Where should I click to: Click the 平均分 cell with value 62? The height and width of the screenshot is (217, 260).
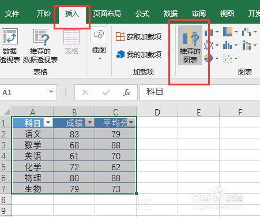[116, 167]
